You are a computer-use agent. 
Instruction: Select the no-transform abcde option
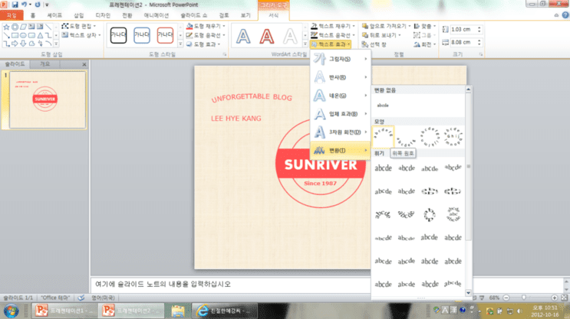pos(383,106)
